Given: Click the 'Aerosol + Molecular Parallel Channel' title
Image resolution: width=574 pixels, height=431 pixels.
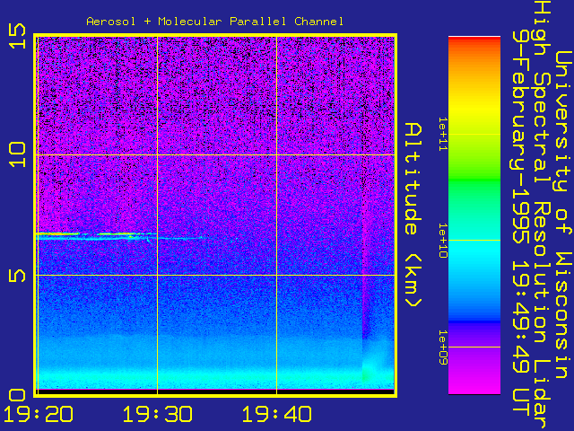Looking at the screenshot, I should click(x=215, y=22).
